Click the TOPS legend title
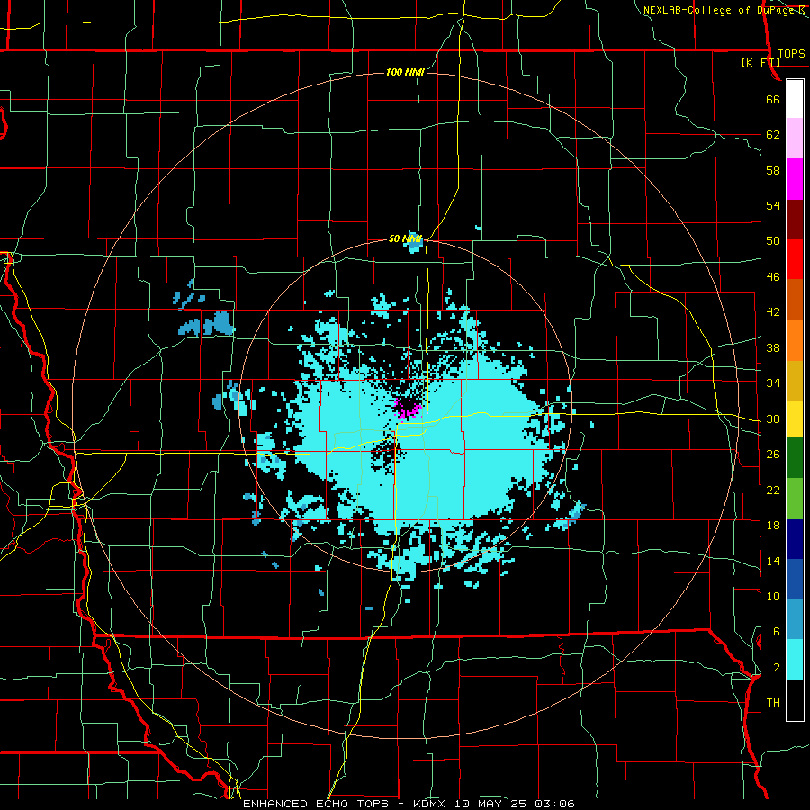 point(791,54)
